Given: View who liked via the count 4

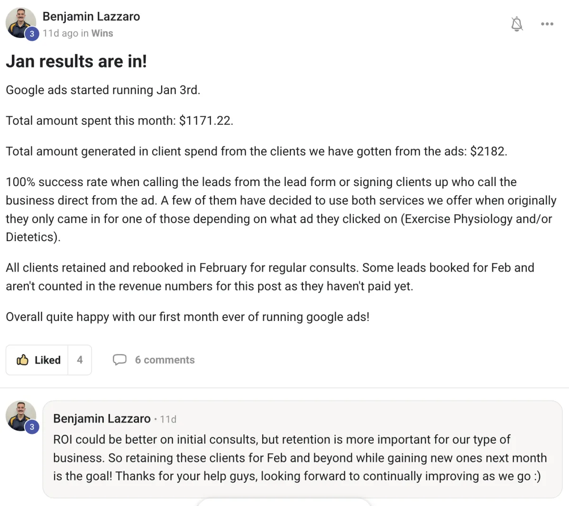Looking at the screenshot, I should 80,360.
